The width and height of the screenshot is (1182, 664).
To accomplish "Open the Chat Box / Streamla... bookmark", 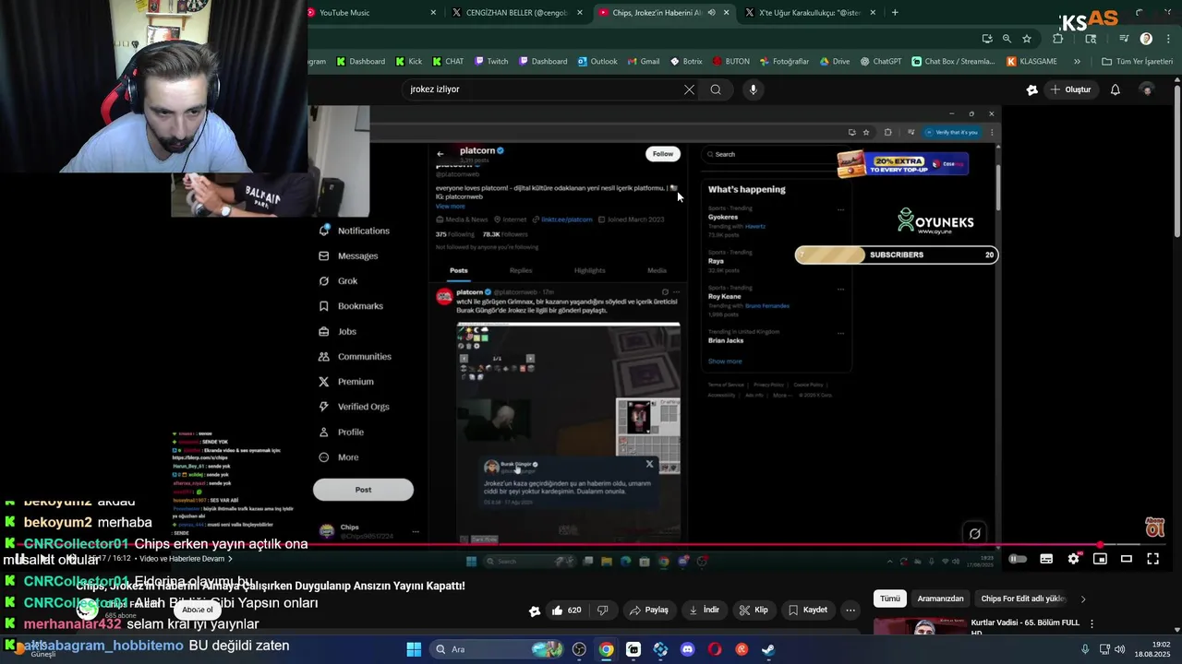I will pyautogui.click(x=953, y=62).
